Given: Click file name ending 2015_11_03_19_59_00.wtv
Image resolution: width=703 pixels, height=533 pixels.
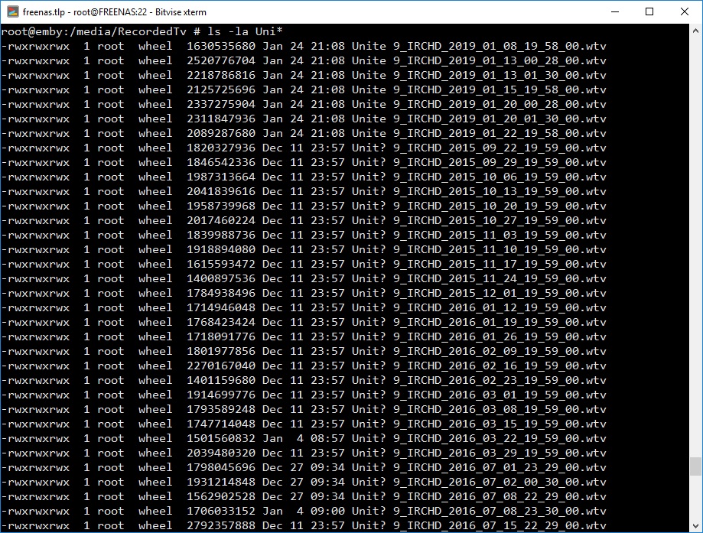Looking at the screenshot, I should pos(479,235).
